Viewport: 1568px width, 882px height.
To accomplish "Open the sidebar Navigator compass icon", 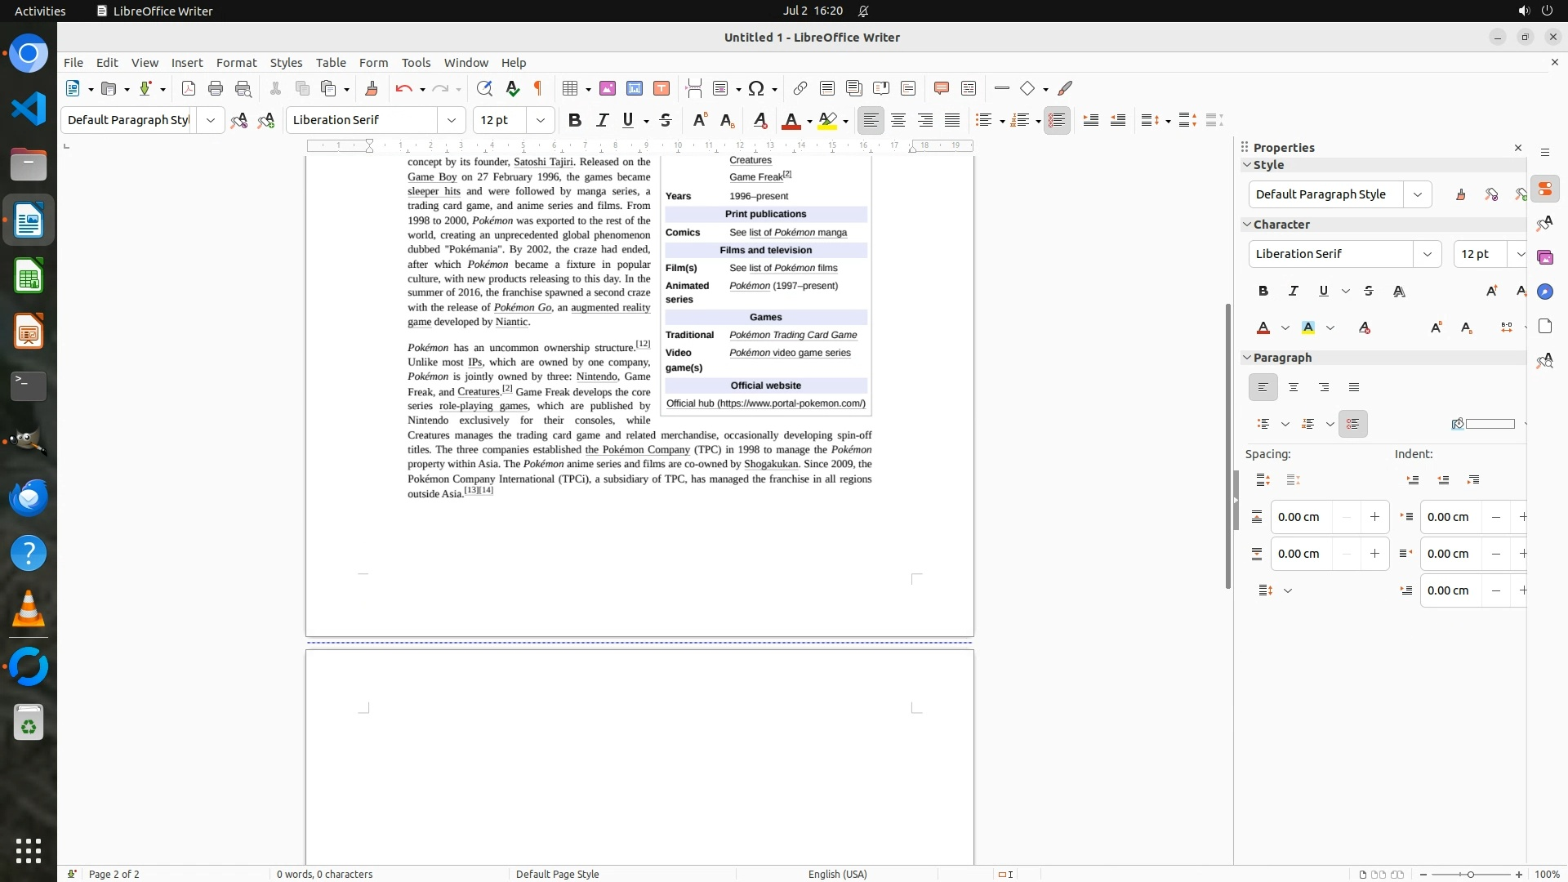I will 1545,292.
